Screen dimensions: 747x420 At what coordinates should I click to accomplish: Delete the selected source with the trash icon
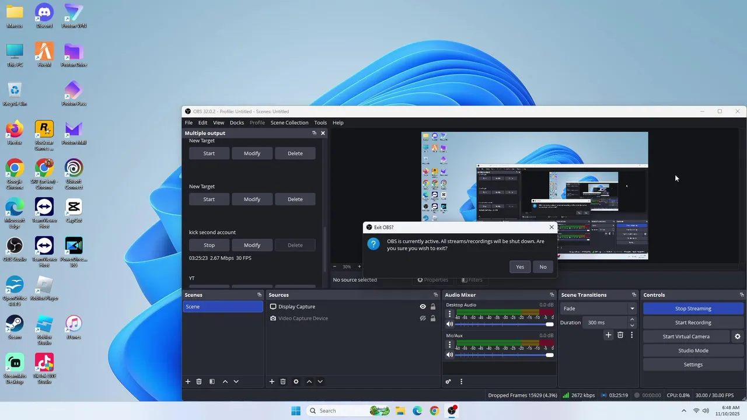(x=283, y=381)
